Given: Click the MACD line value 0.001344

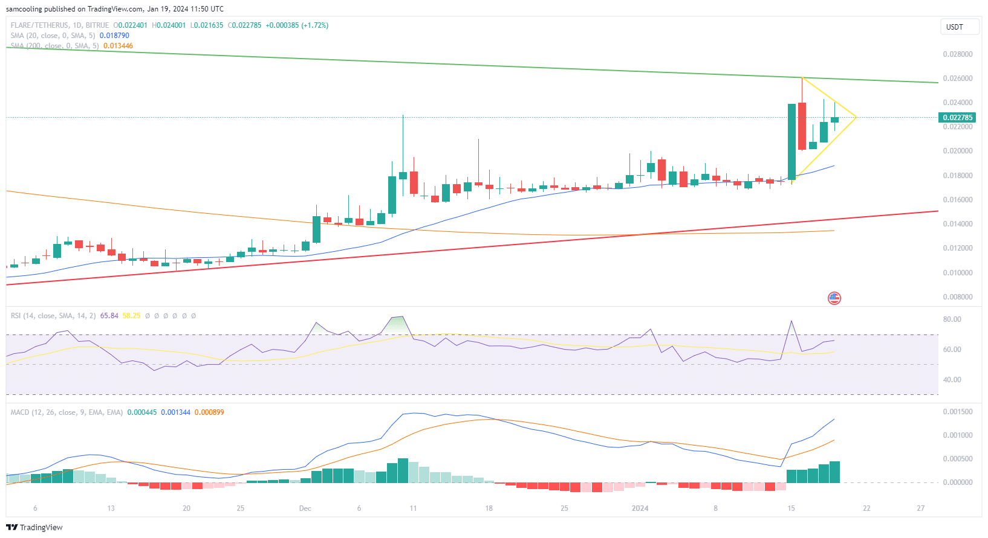Looking at the screenshot, I should [x=175, y=412].
